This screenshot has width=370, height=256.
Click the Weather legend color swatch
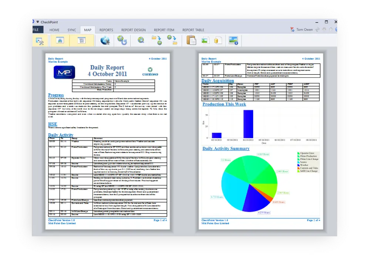pyautogui.click(x=299, y=165)
